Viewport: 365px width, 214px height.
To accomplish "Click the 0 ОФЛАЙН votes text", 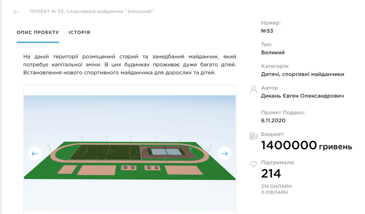I will point(274,192).
